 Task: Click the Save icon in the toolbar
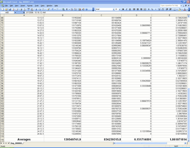pos(10,9)
